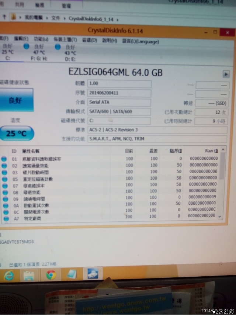Open the 說明(H) menu

[110, 41]
